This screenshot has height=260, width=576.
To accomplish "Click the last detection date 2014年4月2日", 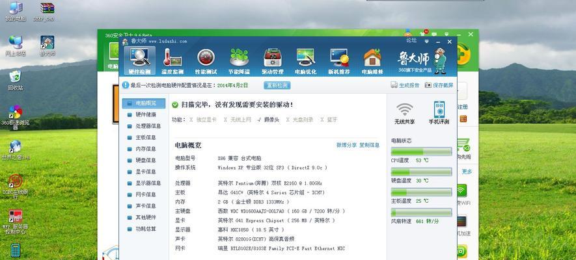I will coord(232,85).
